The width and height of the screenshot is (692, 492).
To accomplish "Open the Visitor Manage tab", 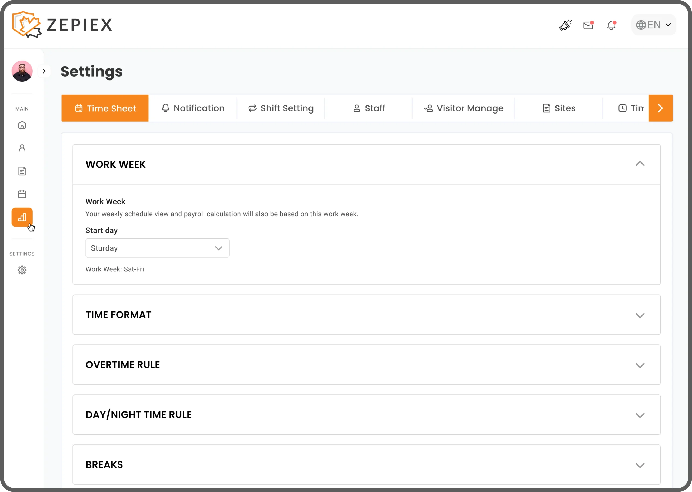I will pos(463,108).
